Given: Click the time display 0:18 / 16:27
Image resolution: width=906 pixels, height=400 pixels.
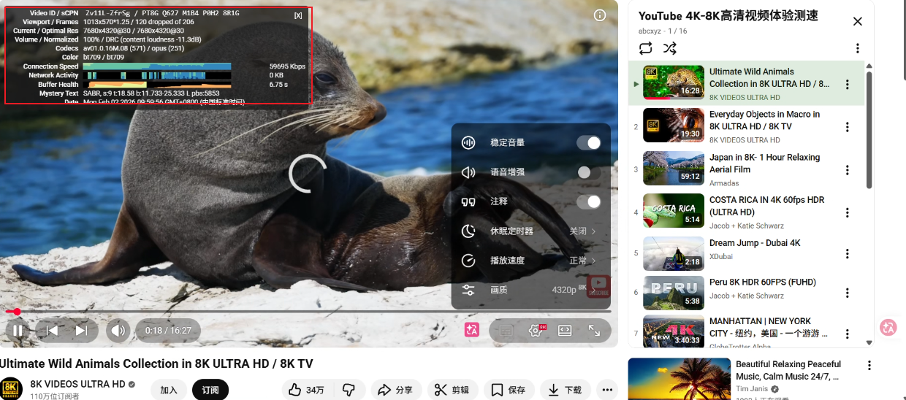Looking at the screenshot, I should pos(168,331).
